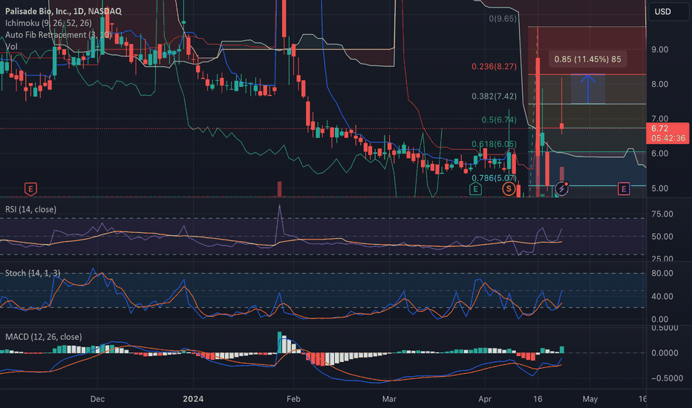Click the blue price range measurement arrow
The image size is (692, 408).
pos(587,89)
